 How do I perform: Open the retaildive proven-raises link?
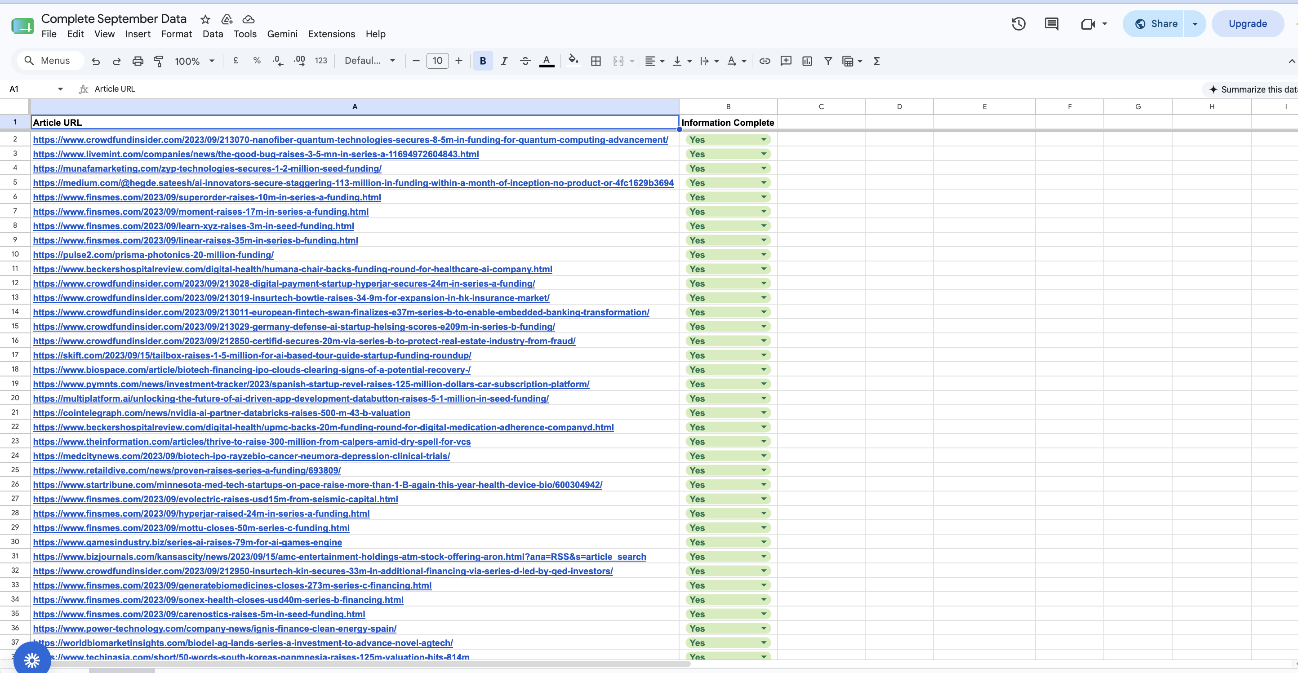click(x=187, y=470)
